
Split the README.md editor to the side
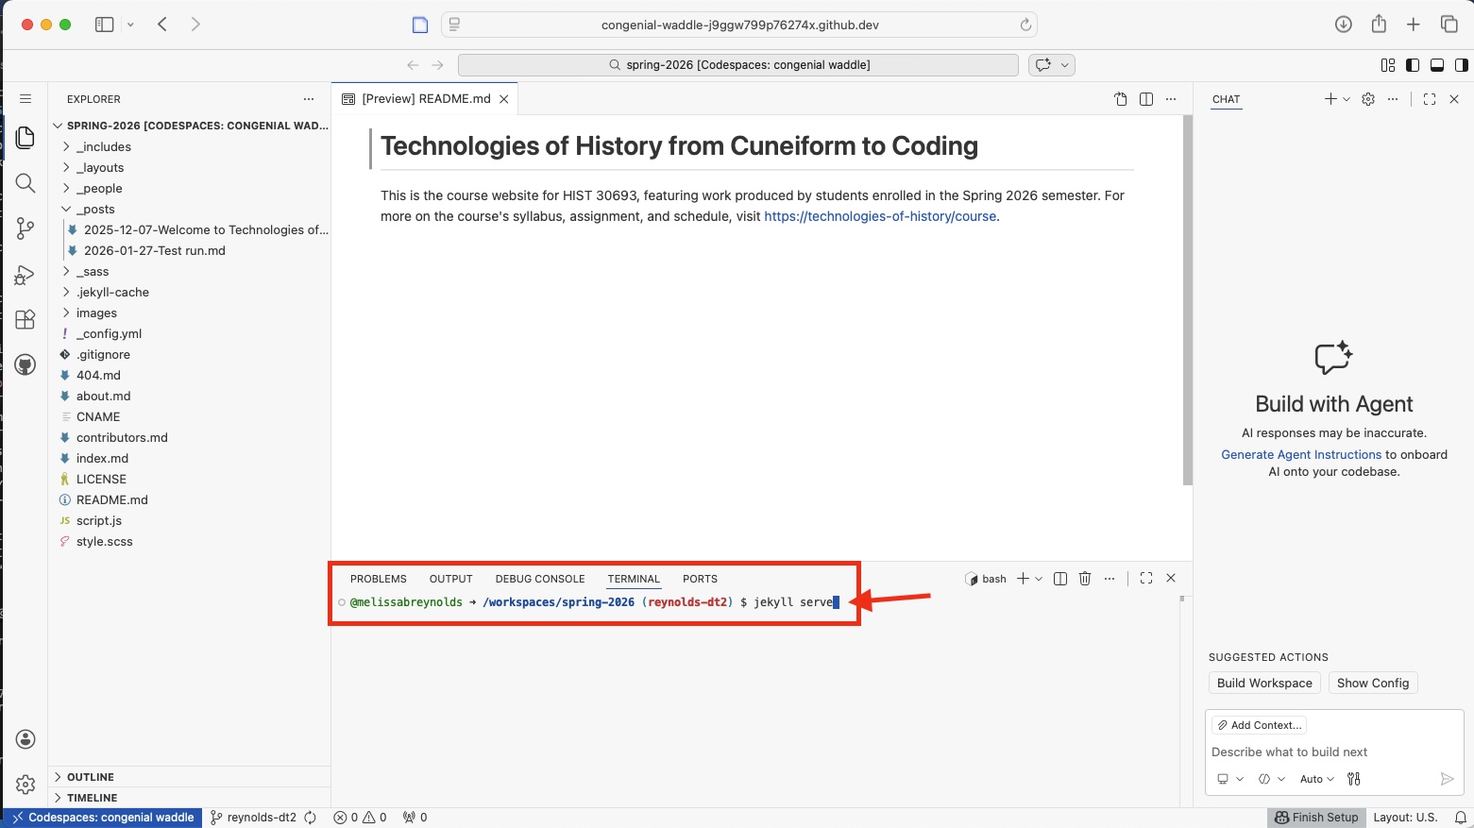pos(1145,98)
